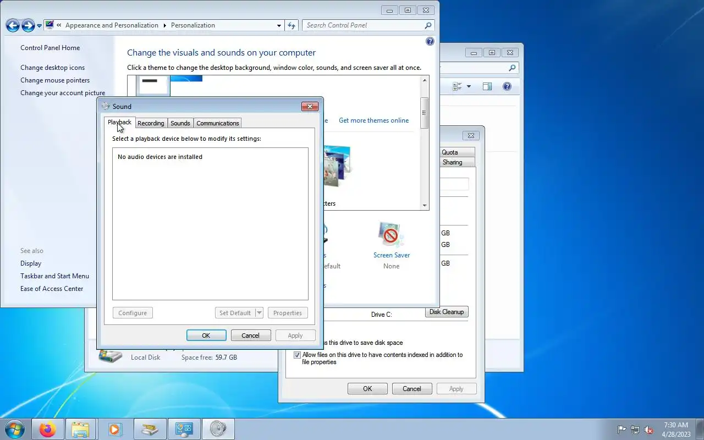Open Taskbar and Start Menu link

click(x=54, y=276)
